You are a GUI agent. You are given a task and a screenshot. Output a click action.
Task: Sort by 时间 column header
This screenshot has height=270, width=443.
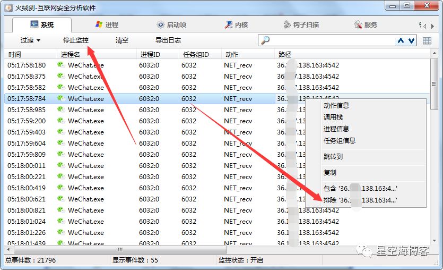(x=31, y=54)
